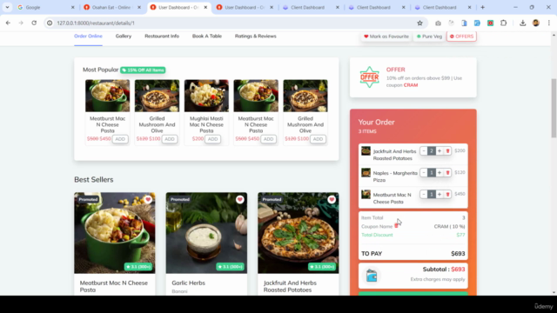Image resolution: width=557 pixels, height=313 pixels.
Task: Click site information icon in address bar
Action: pos(50,23)
